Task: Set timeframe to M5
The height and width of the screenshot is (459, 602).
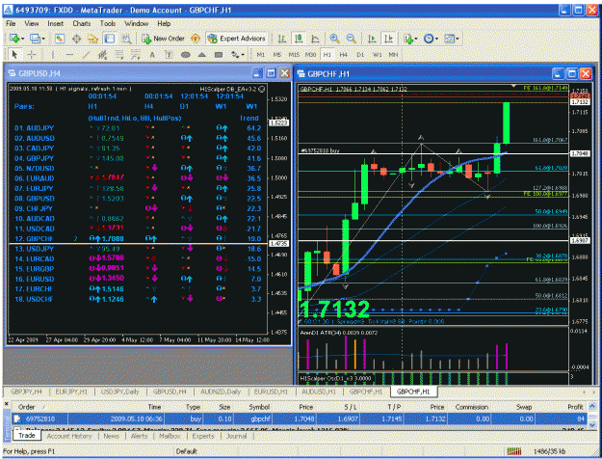Action: pyautogui.click(x=277, y=55)
